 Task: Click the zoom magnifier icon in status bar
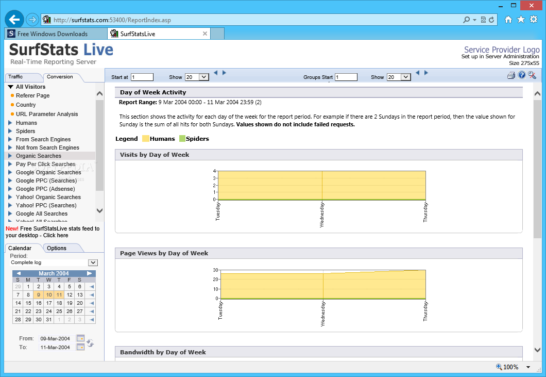[499, 367]
